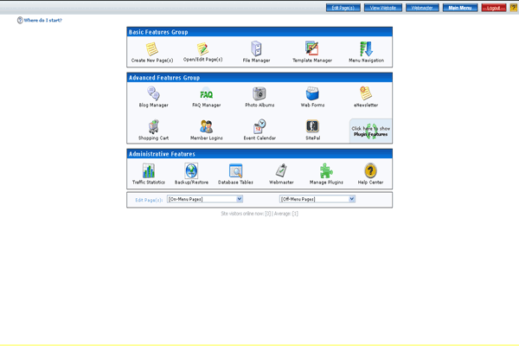Click the Main Menu tab button
Image resolution: width=519 pixels, height=346 pixels.
click(x=459, y=7)
